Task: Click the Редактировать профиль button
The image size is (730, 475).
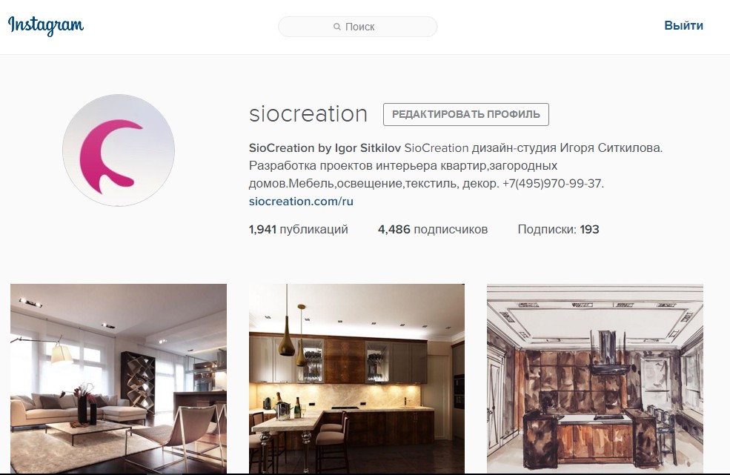Action: 466,115
